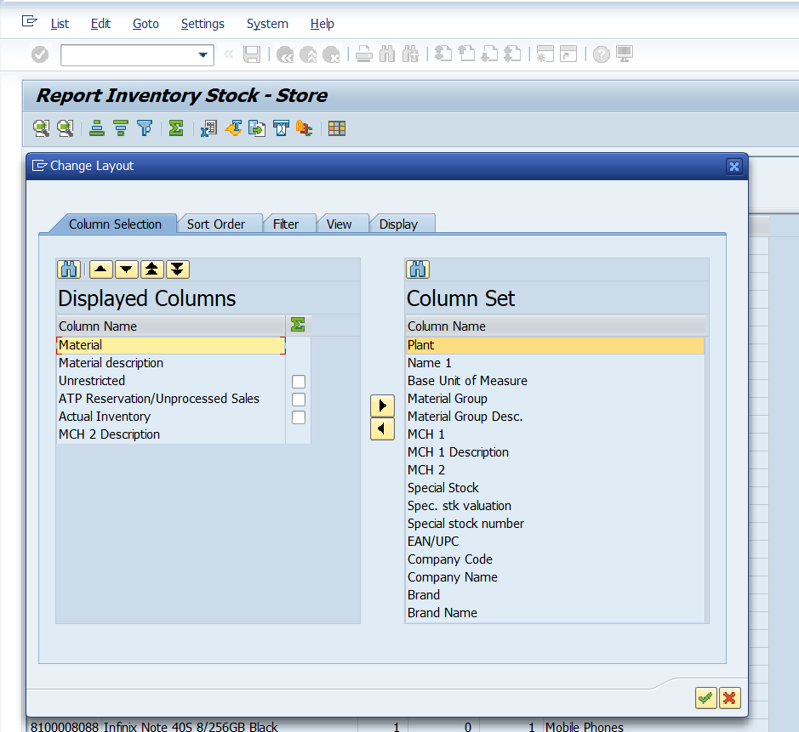Click the sort ascending toolbar icon
This screenshot has width=799, height=732.
coord(97,128)
